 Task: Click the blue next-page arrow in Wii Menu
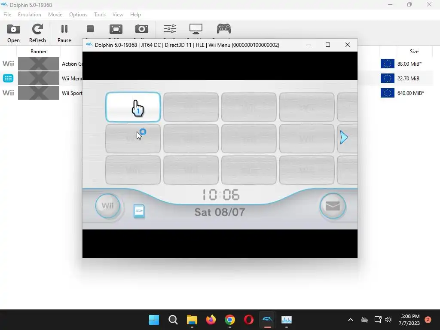coord(344,137)
